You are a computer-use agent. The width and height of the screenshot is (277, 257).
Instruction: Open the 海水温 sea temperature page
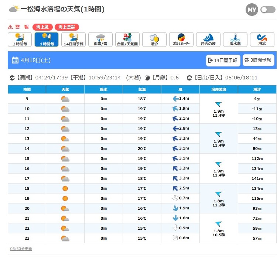tap(235, 40)
